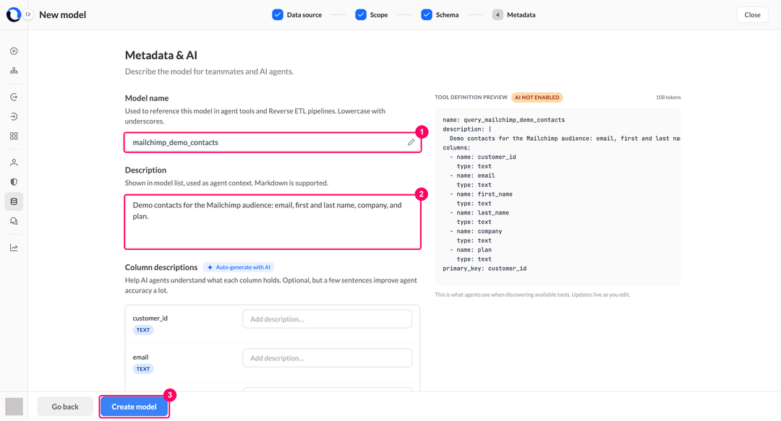
Task: Click '- name: last_name' in the preview
Action: [x=479, y=213]
